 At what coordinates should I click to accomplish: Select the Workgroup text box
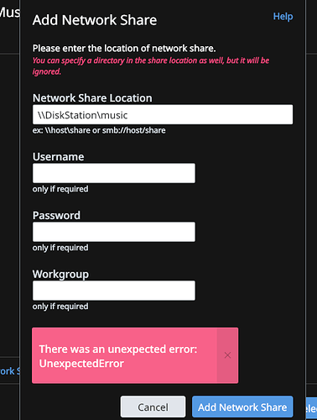click(114, 291)
